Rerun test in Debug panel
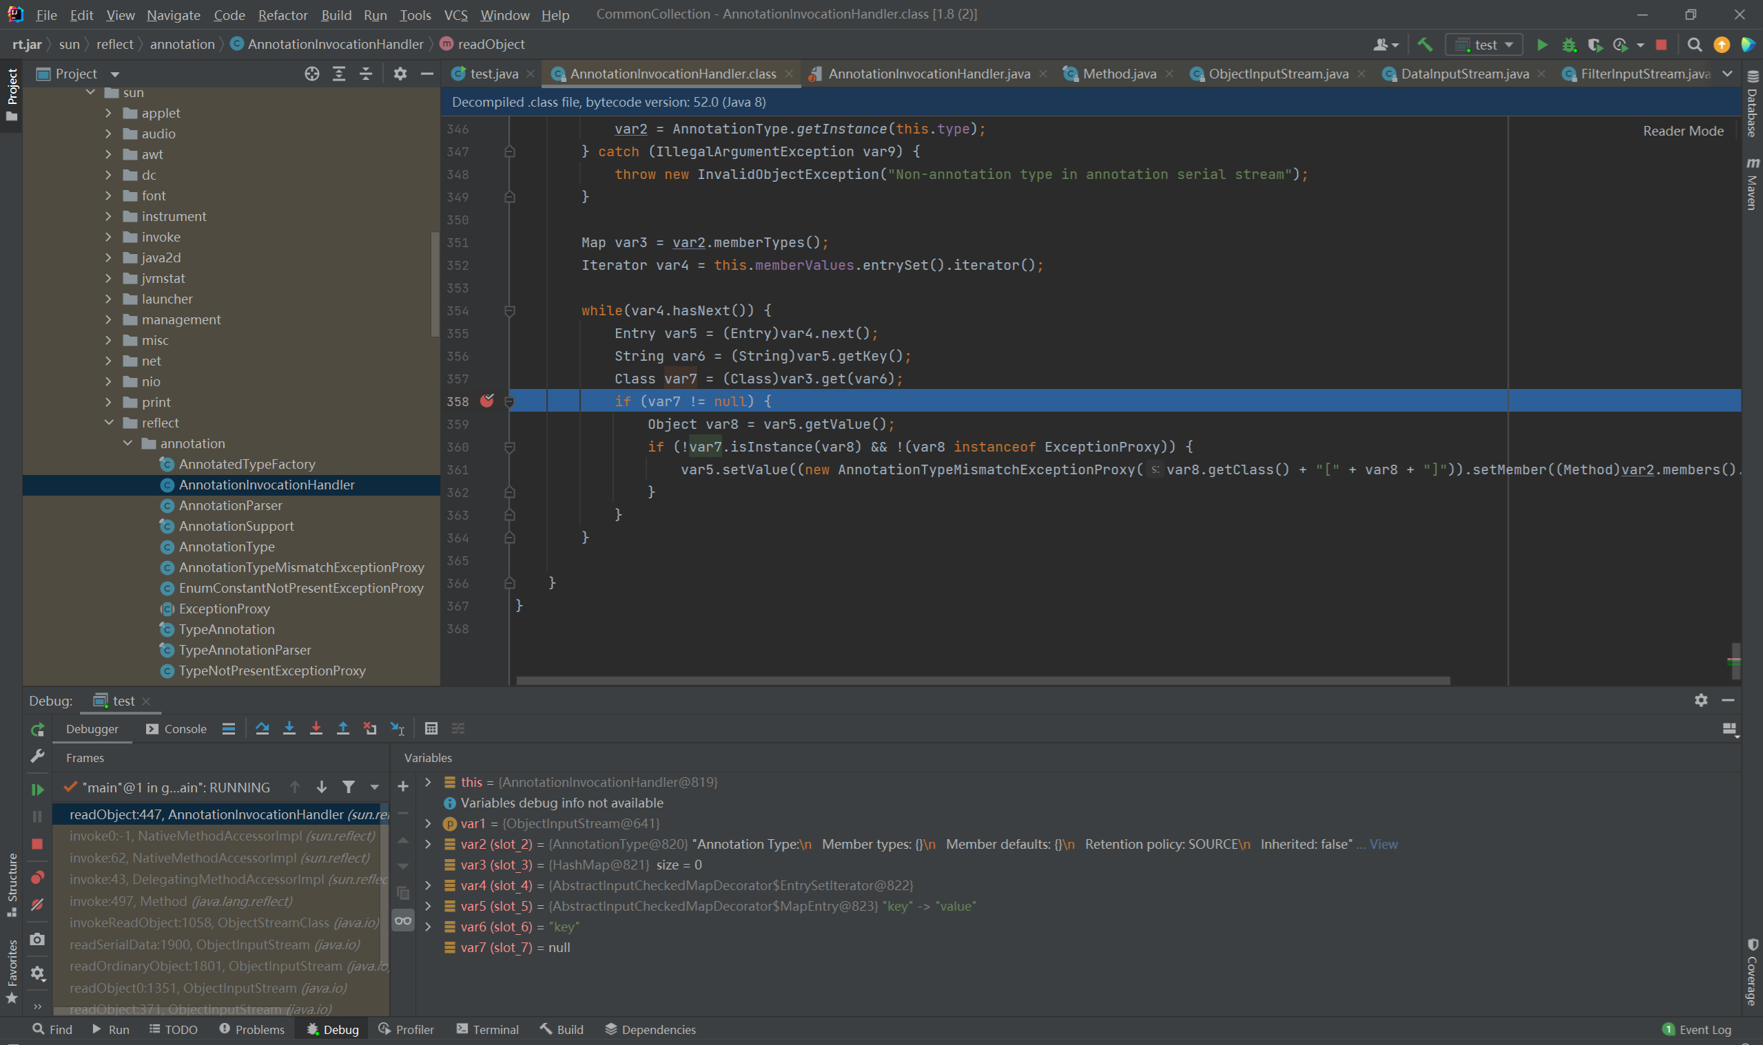The width and height of the screenshot is (1763, 1045). (x=37, y=730)
